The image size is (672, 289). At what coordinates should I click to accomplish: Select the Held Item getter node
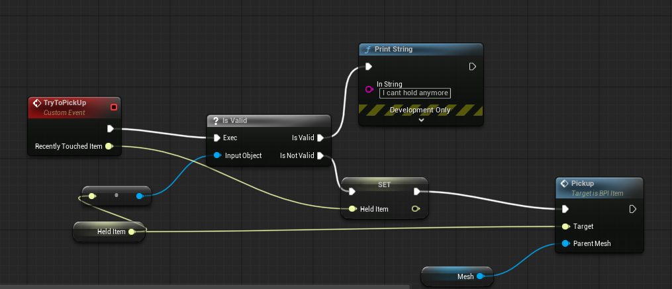[109, 231]
